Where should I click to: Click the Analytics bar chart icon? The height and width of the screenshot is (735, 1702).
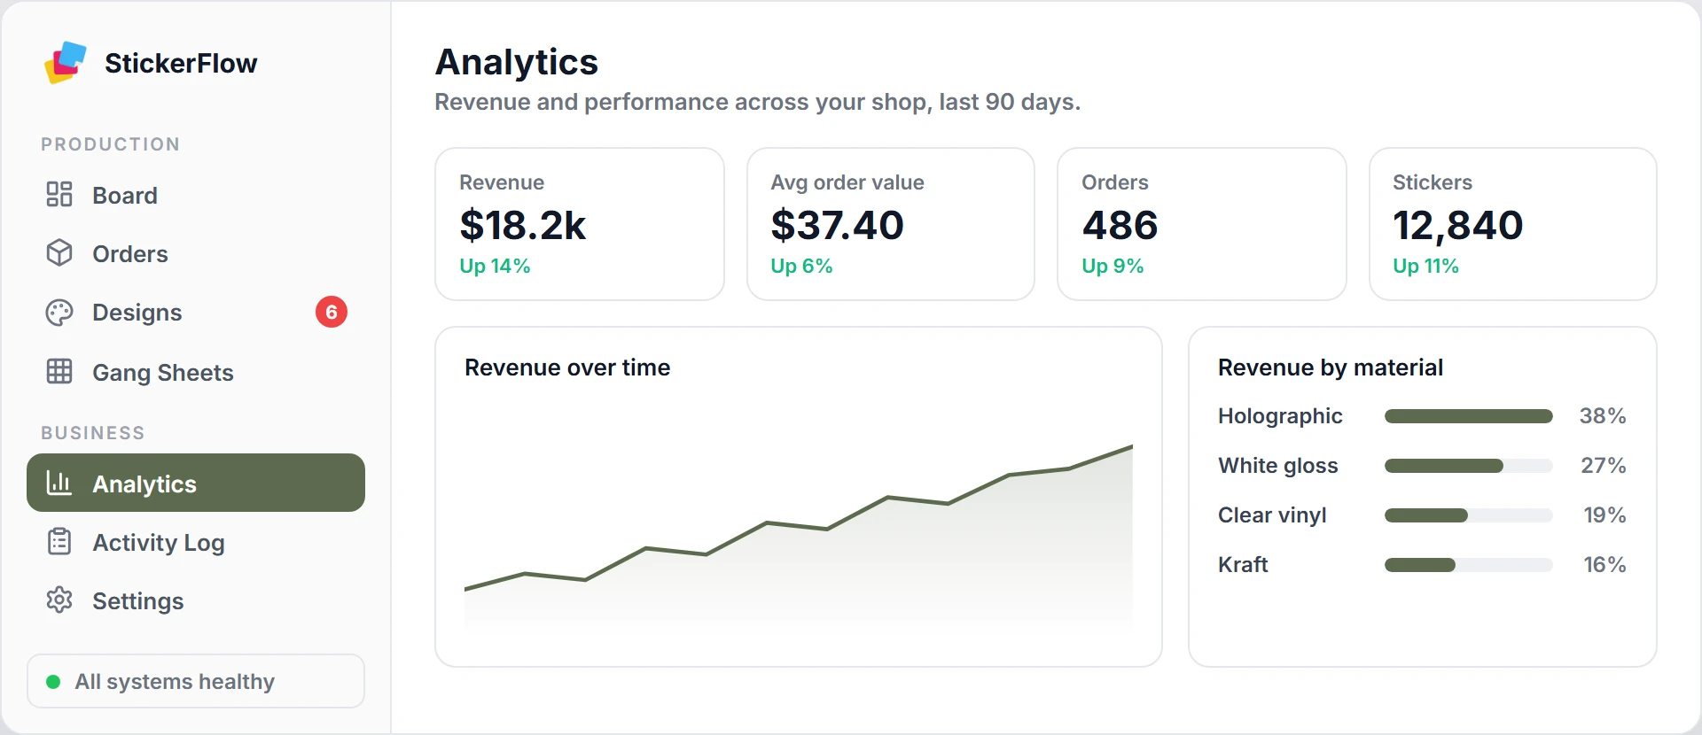click(x=59, y=484)
